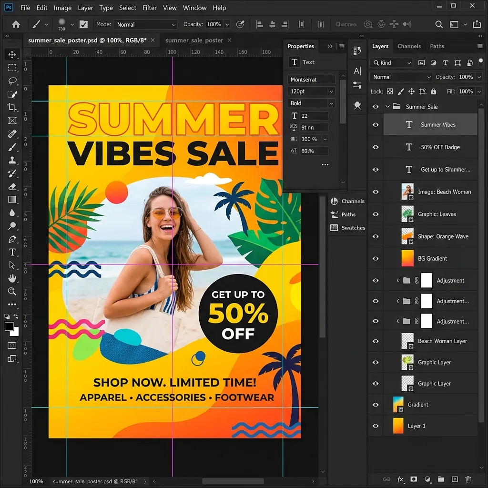Screen dimensions: 488x488
Task: Choose the Crop tool
Action: point(12,107)
